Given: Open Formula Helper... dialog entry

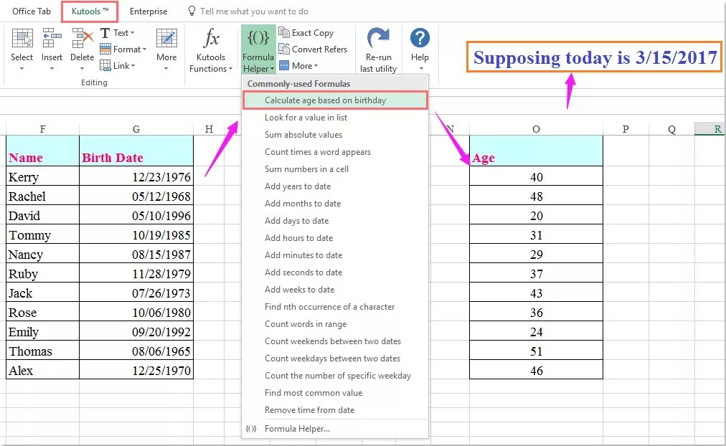Looking at the screenshot, I should 335,428.
